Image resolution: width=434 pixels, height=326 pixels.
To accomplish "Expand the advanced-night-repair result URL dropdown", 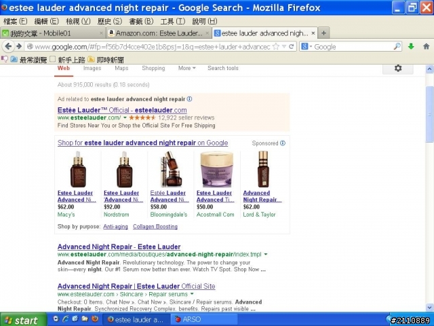I will (x=266, y=254).
